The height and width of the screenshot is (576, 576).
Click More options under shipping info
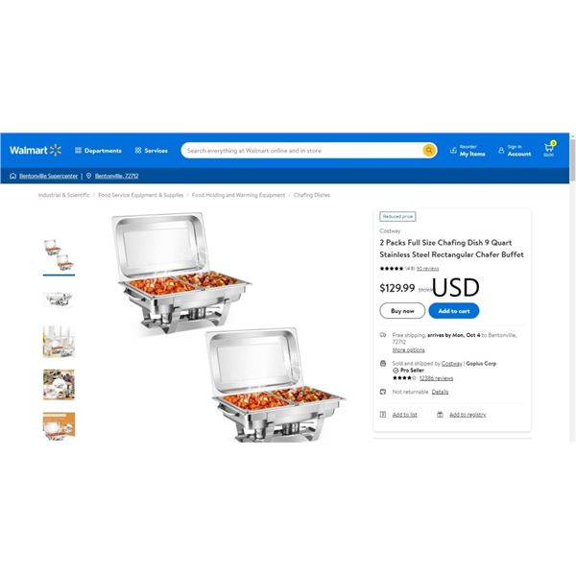point(409,350)
